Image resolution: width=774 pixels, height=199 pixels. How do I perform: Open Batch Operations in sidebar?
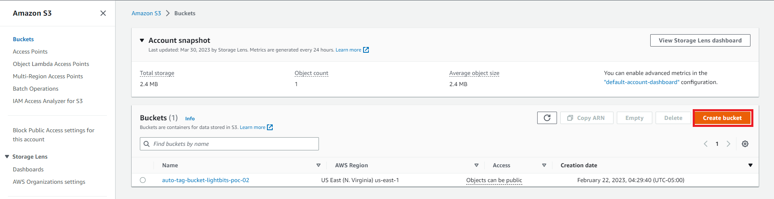pyautogui.click(x=35, y=89)
